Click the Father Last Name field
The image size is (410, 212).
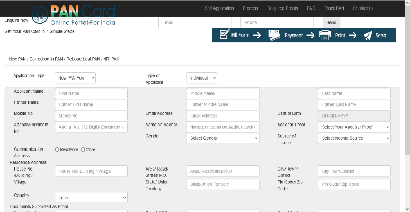354,105
